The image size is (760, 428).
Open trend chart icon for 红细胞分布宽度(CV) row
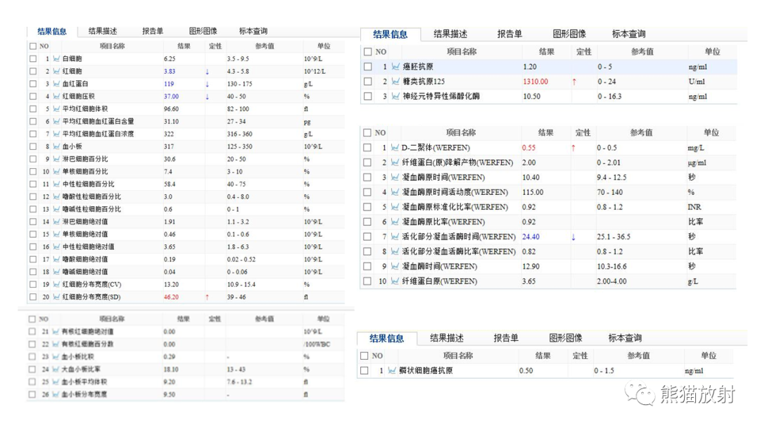point(56,284)
